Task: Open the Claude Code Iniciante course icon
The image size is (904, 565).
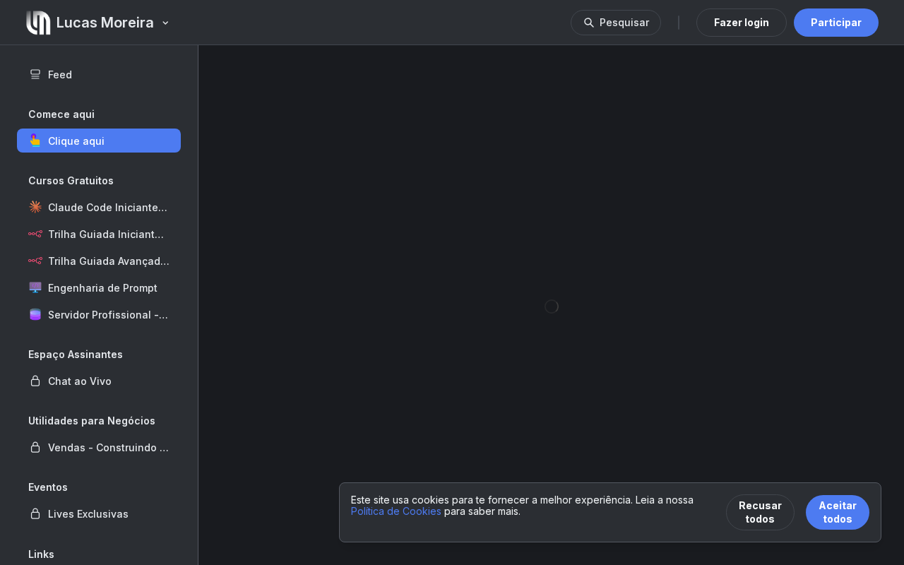Action: pos(35,207)
